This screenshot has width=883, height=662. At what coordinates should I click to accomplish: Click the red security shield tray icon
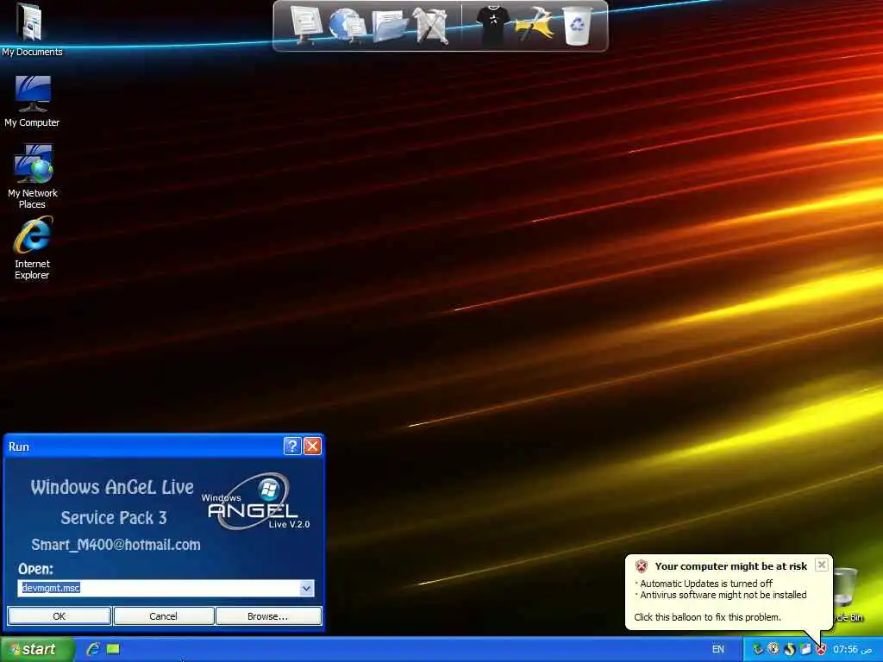(821, 649)
